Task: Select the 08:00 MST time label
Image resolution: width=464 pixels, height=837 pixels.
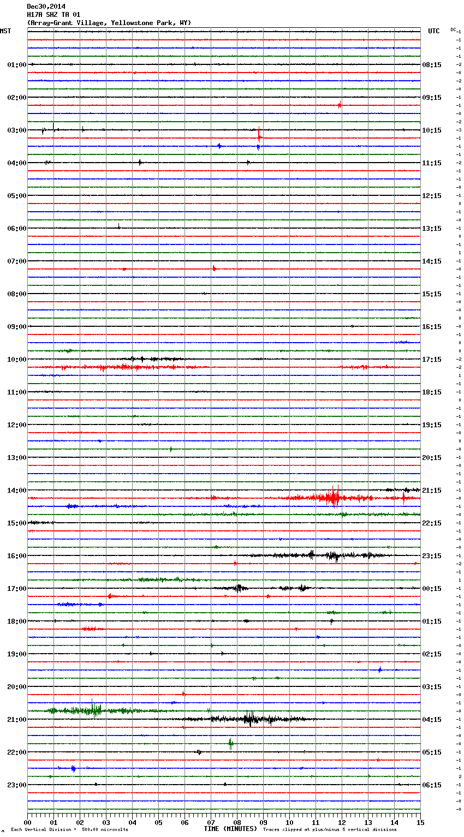Action: tap(16, 294)
